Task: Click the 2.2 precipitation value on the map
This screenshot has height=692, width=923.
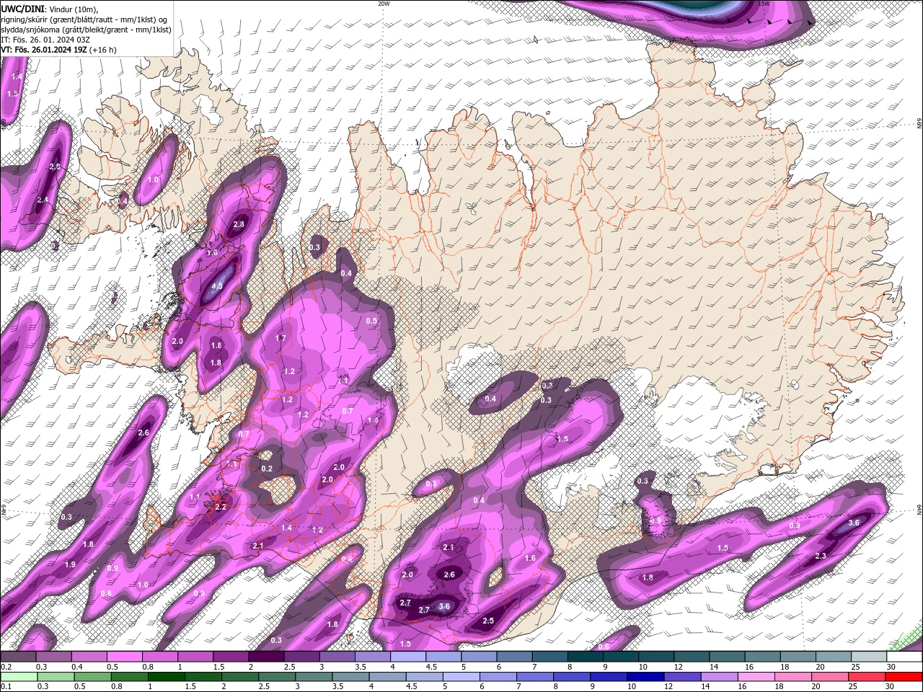Action: point(221,507)
